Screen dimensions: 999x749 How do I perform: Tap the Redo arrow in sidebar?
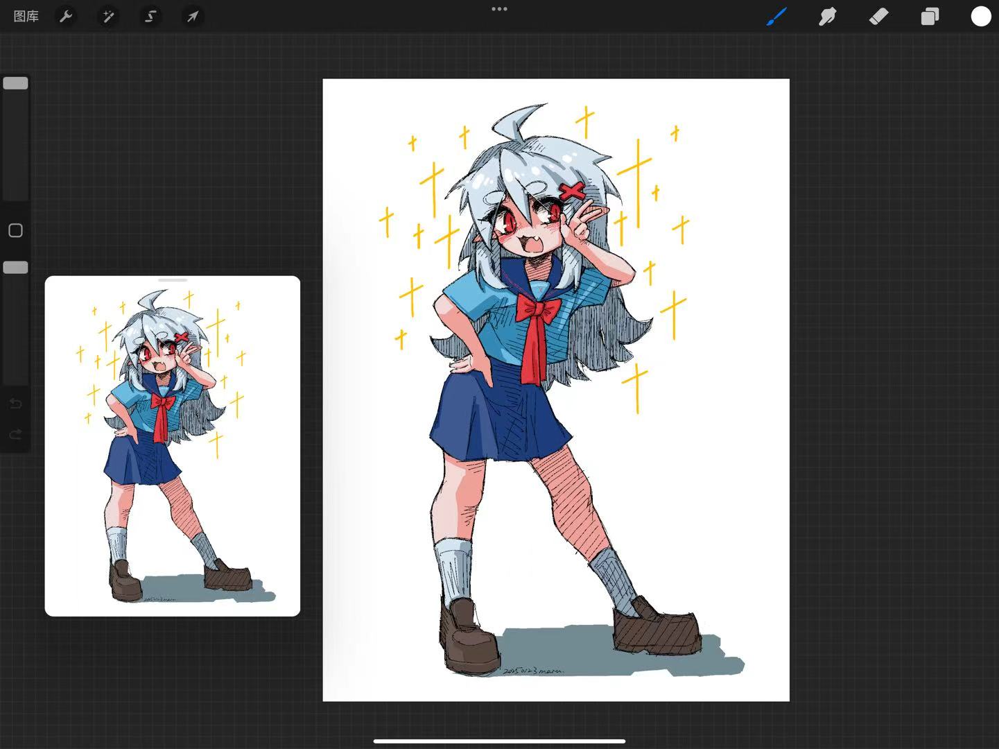coord(15,435)
